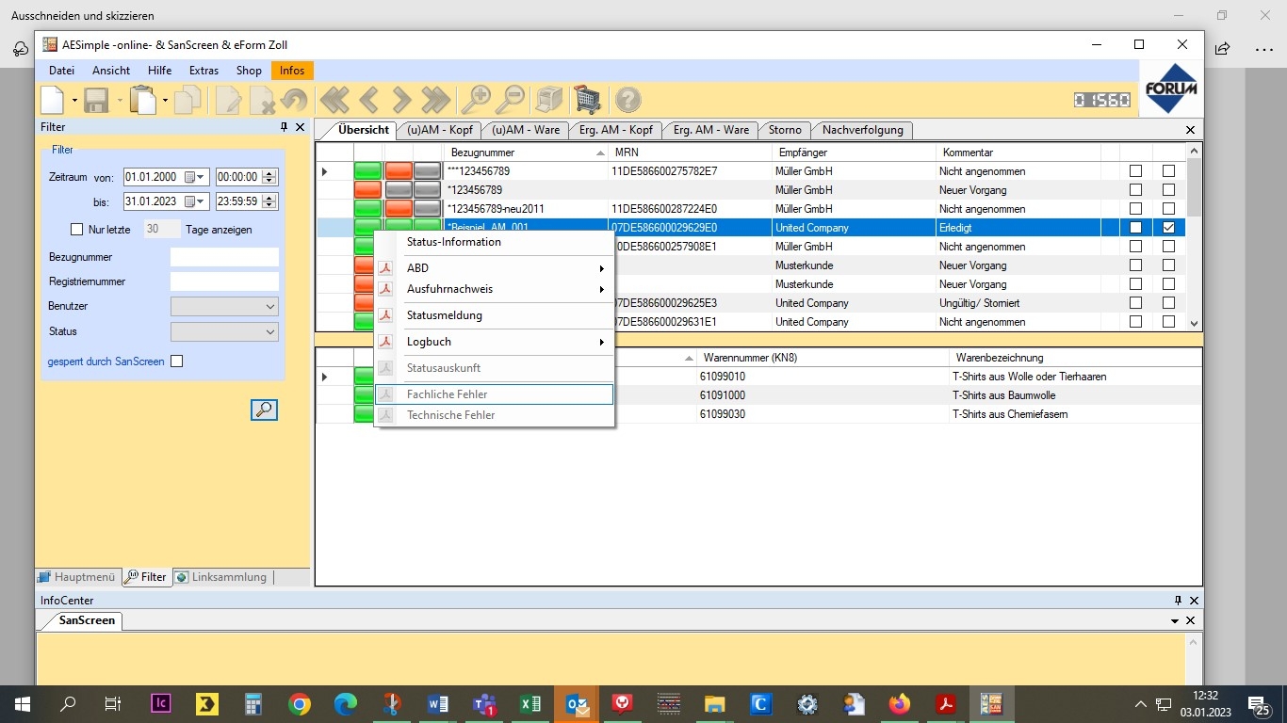Switch to the Nachverfolgung tab

[x=862, y=130]
